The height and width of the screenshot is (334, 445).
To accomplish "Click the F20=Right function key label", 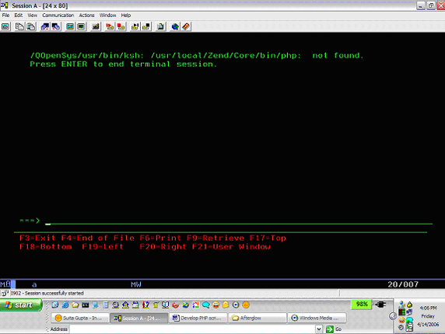I will [163, 247].
